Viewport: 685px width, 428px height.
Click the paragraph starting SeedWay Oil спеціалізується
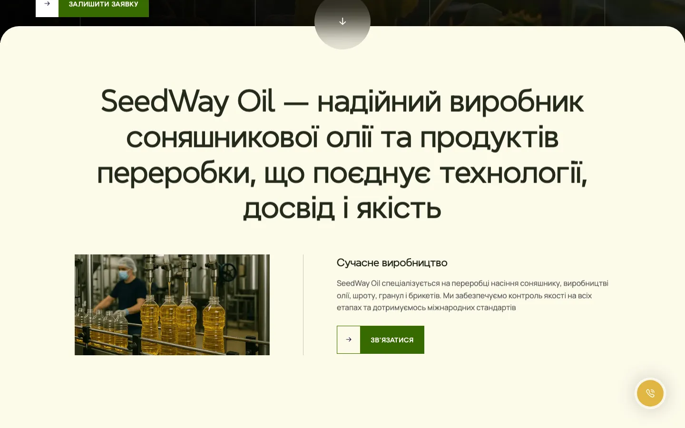pyautogui.click(x=472, y=295)
